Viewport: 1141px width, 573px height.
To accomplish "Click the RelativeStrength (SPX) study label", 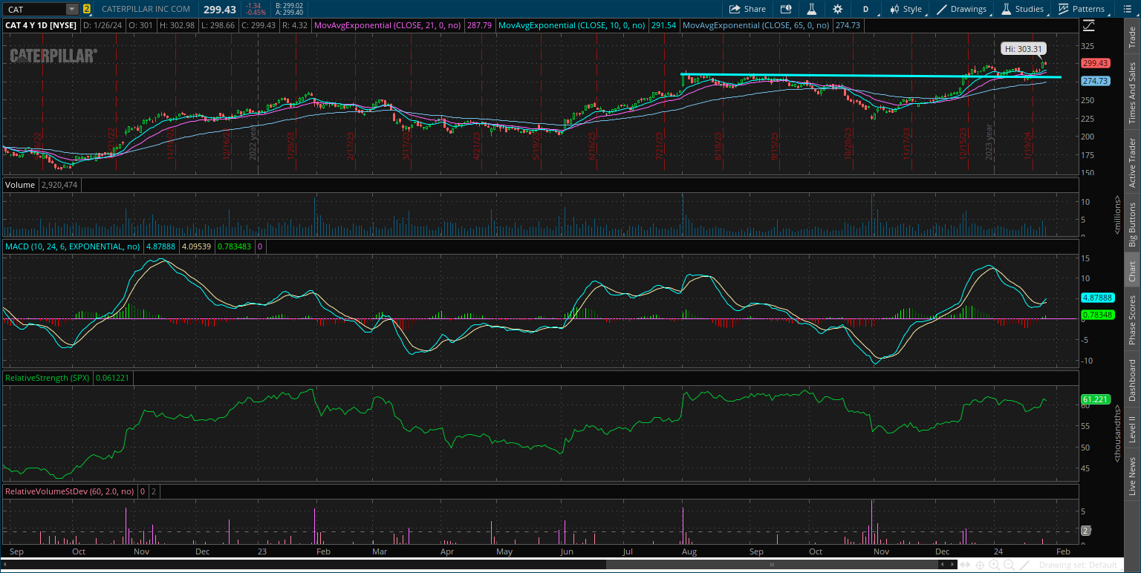I will pyautogui.click(x=48, y=378).
